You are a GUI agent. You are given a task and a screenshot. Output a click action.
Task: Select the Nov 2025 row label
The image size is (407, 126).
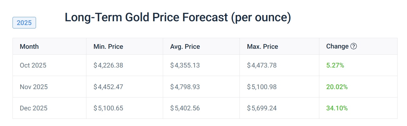(34, 87)
